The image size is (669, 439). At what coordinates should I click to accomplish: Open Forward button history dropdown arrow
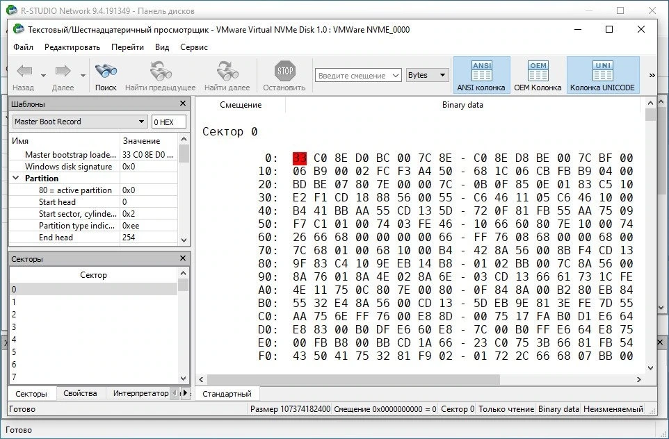tap(83, 76)
